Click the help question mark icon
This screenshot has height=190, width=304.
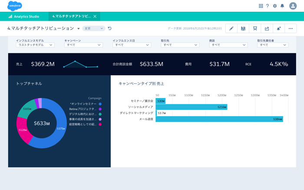[268, 6]
